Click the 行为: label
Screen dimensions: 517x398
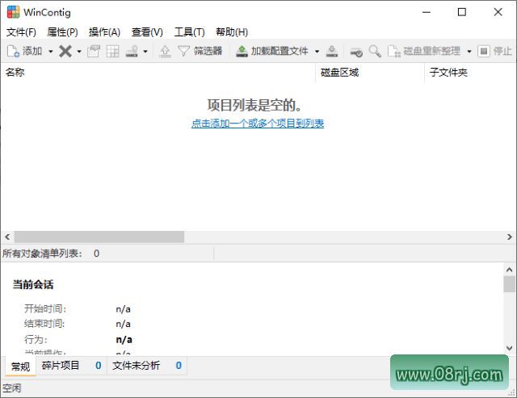coord(36,339)
